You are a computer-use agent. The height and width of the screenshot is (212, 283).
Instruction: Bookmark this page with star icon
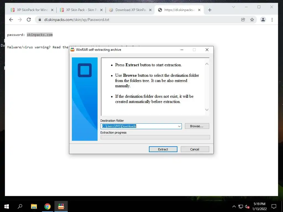click(x=252, y=20)
